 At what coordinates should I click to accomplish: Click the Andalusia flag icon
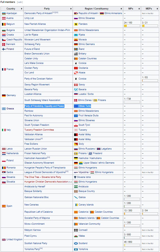[x=76, y=187]
